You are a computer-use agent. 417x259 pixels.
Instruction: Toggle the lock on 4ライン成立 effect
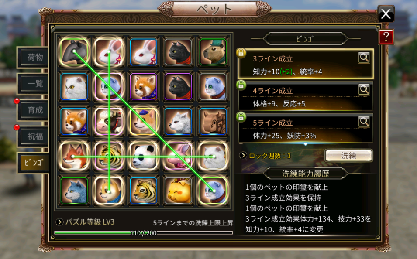[x=241, y=85]
